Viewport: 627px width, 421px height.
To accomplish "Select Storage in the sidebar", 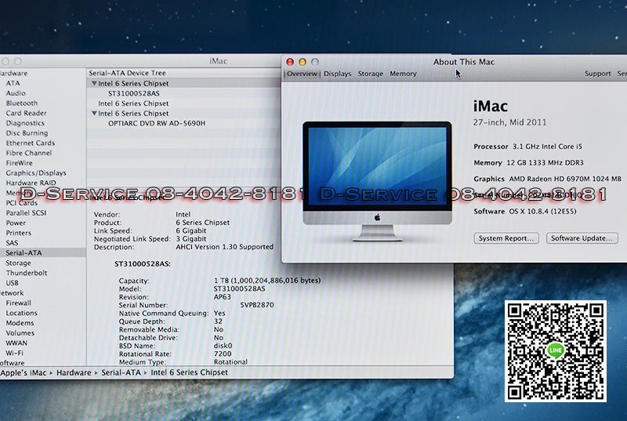I will click(18, 263).
